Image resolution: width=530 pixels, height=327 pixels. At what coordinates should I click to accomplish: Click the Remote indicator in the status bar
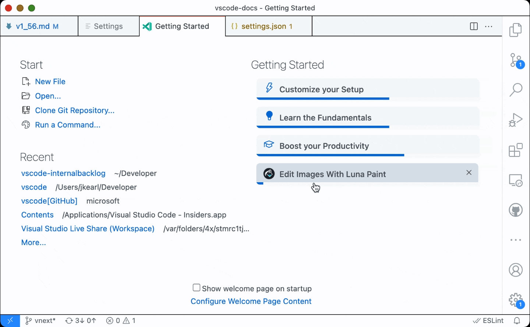pyautogui.click(x=10, y=320)
